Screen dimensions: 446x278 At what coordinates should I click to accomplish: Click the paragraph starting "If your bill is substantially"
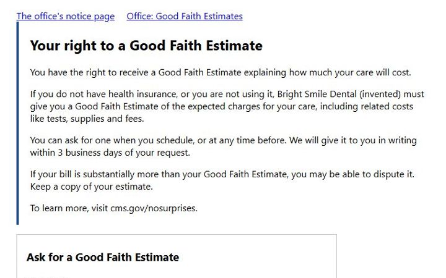(x=222, y=180)
